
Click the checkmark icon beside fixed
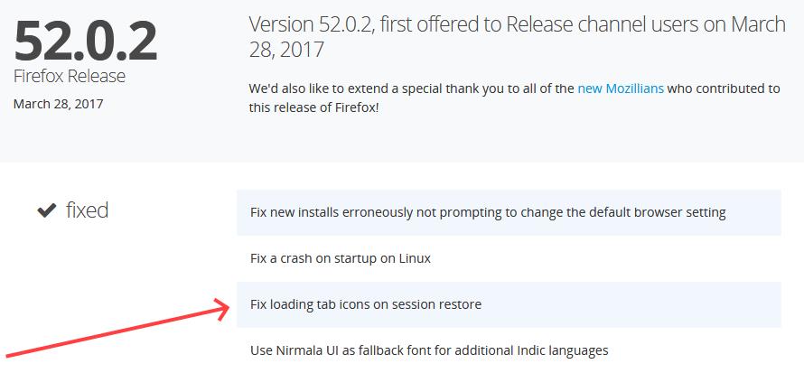pyautogui.click(x=45, y=211)
